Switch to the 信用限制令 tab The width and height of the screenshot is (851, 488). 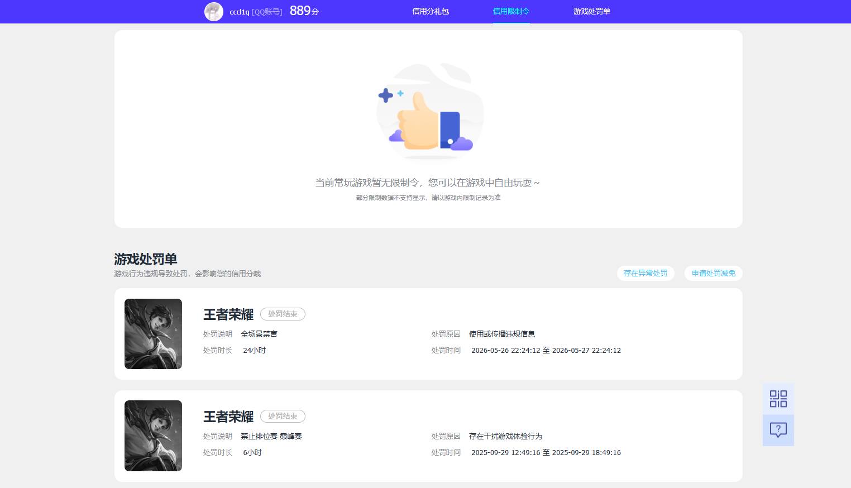[x=511, y=11]
